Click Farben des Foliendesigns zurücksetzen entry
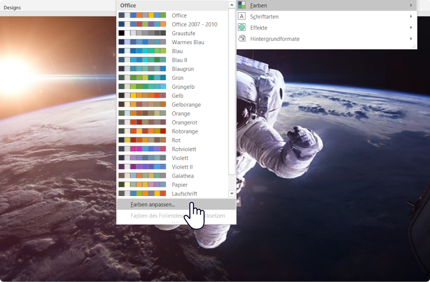Viewport: 430px width, 282px height. (x=176, y=216)
